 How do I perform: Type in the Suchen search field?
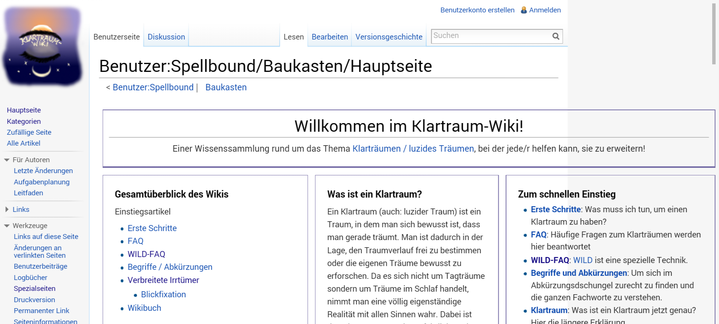tap(490, 36)
